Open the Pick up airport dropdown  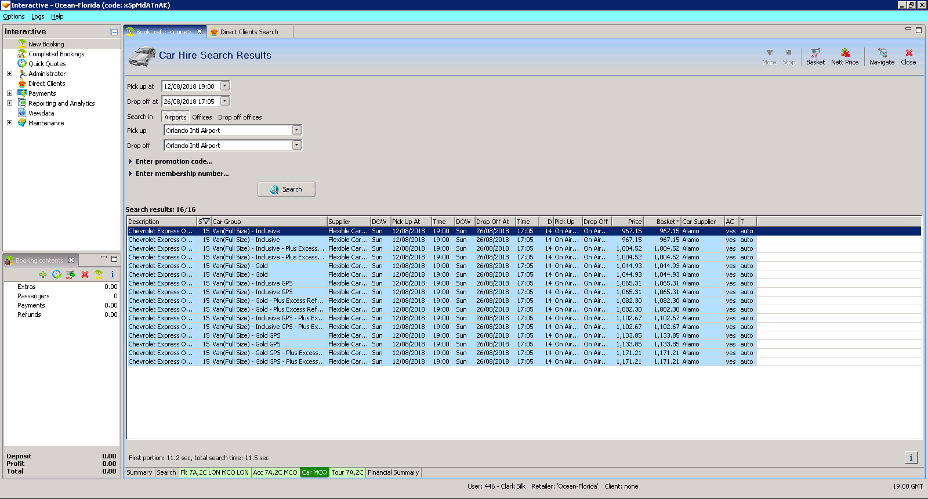296,131
